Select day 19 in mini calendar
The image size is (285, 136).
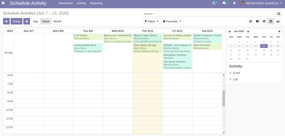point(271,51)
